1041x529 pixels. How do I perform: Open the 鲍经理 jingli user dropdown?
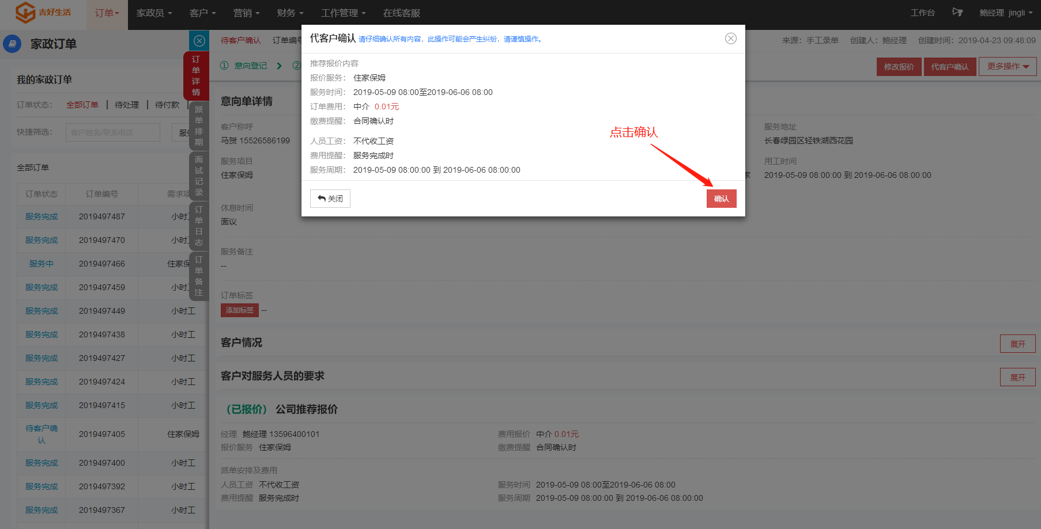tap(1006, 13)
